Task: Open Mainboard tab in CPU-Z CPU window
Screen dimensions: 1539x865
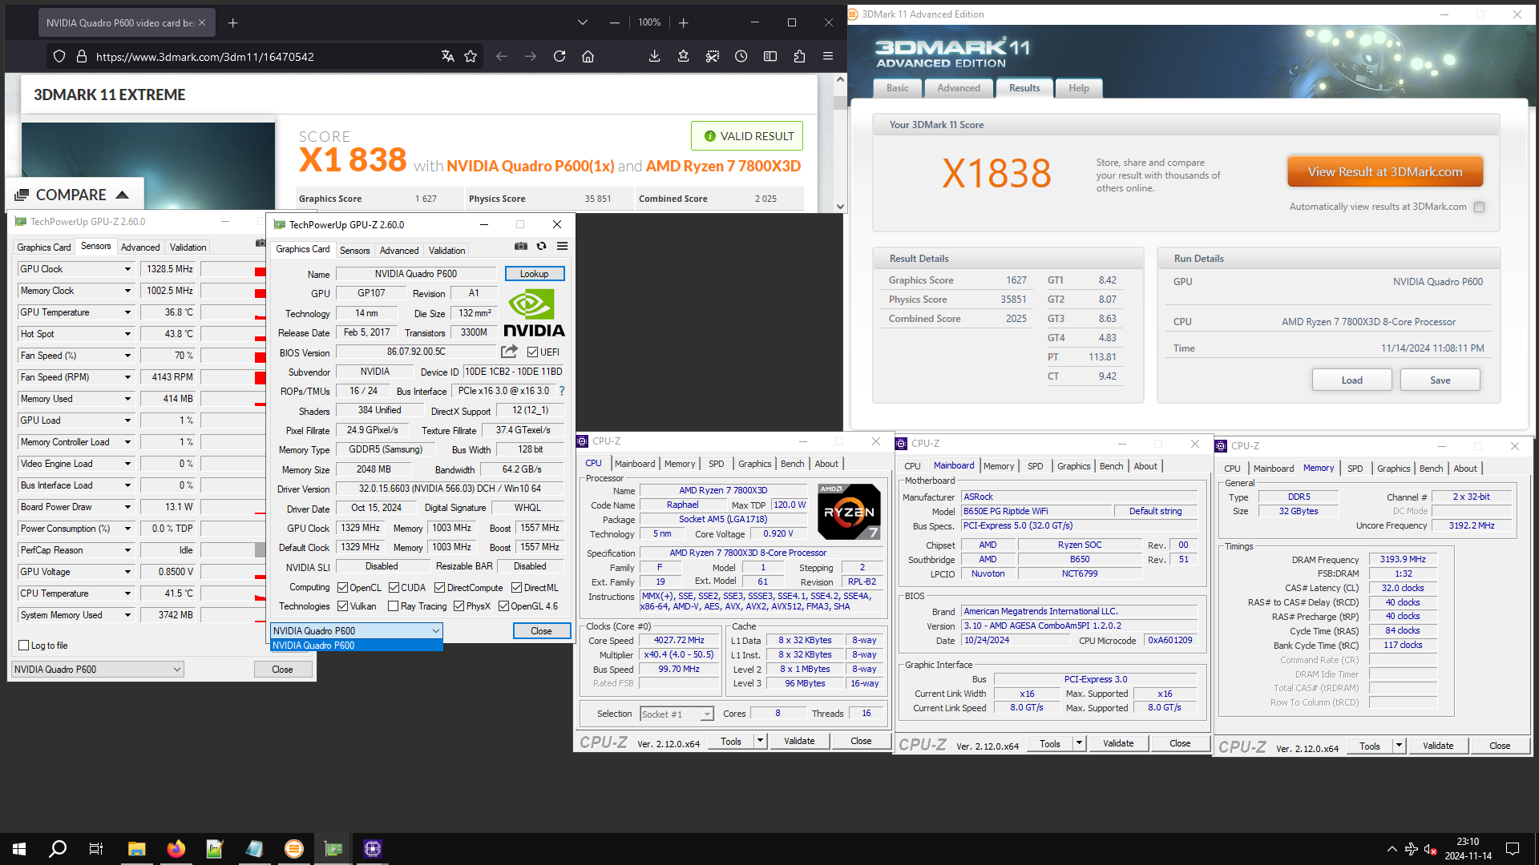Action: coord(635,464)
